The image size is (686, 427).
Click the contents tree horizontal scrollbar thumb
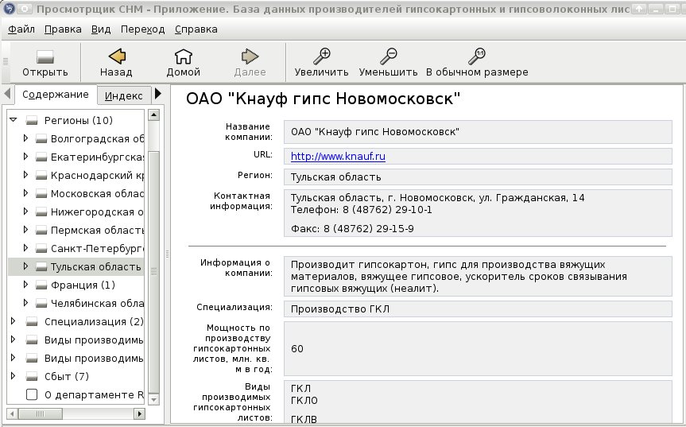pos(41,413)
